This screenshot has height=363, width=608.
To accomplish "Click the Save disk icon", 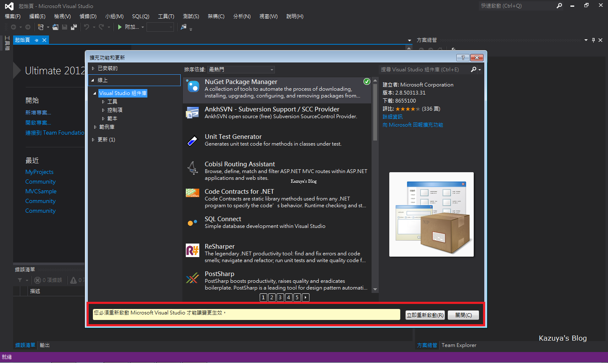I will tap(65, 27).
